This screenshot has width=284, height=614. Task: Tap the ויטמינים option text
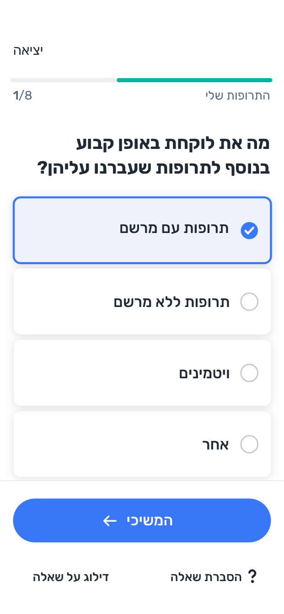pos(204,373)
